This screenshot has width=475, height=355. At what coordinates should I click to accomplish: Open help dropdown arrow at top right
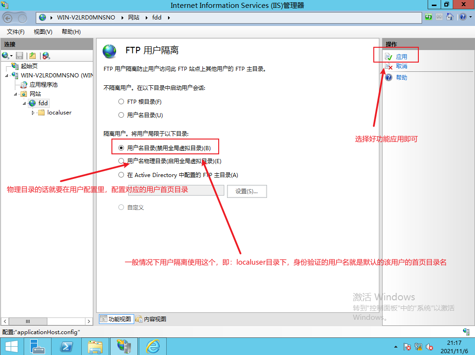click(x=470, y=17)
